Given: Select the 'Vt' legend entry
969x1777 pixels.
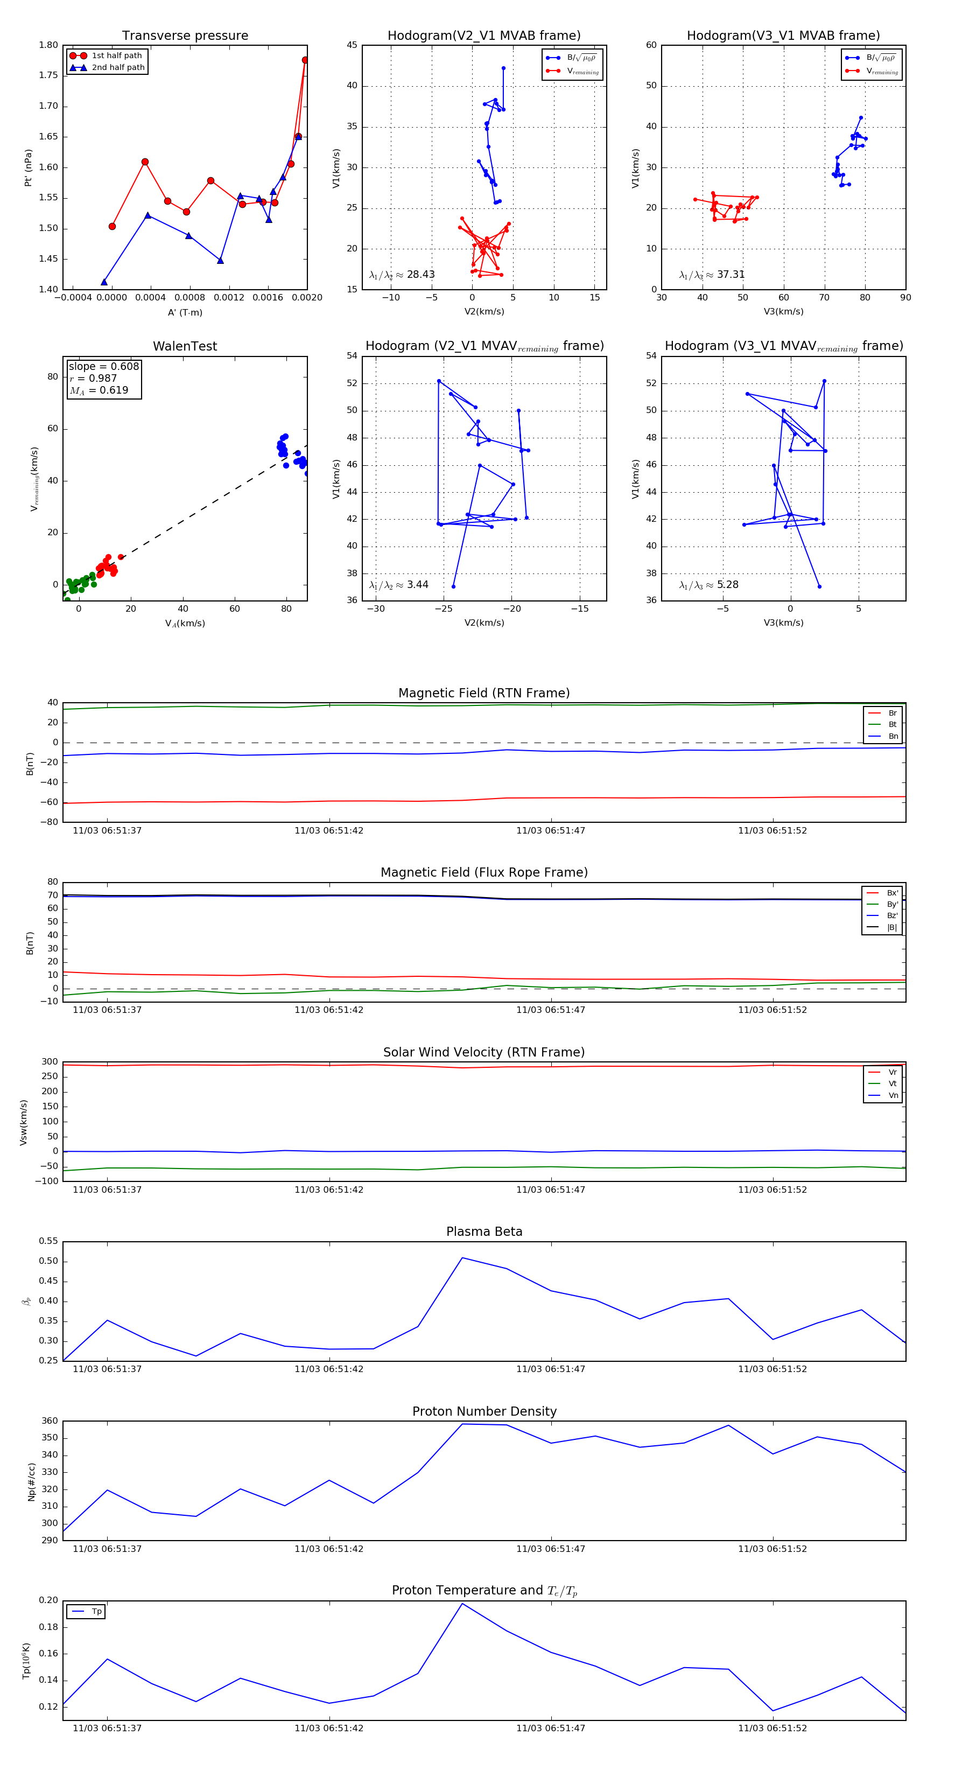Looking at the screenshot, I should tap(883, 1084).
